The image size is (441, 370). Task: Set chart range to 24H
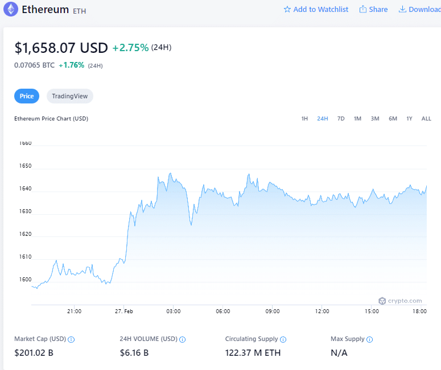point(323,119)
